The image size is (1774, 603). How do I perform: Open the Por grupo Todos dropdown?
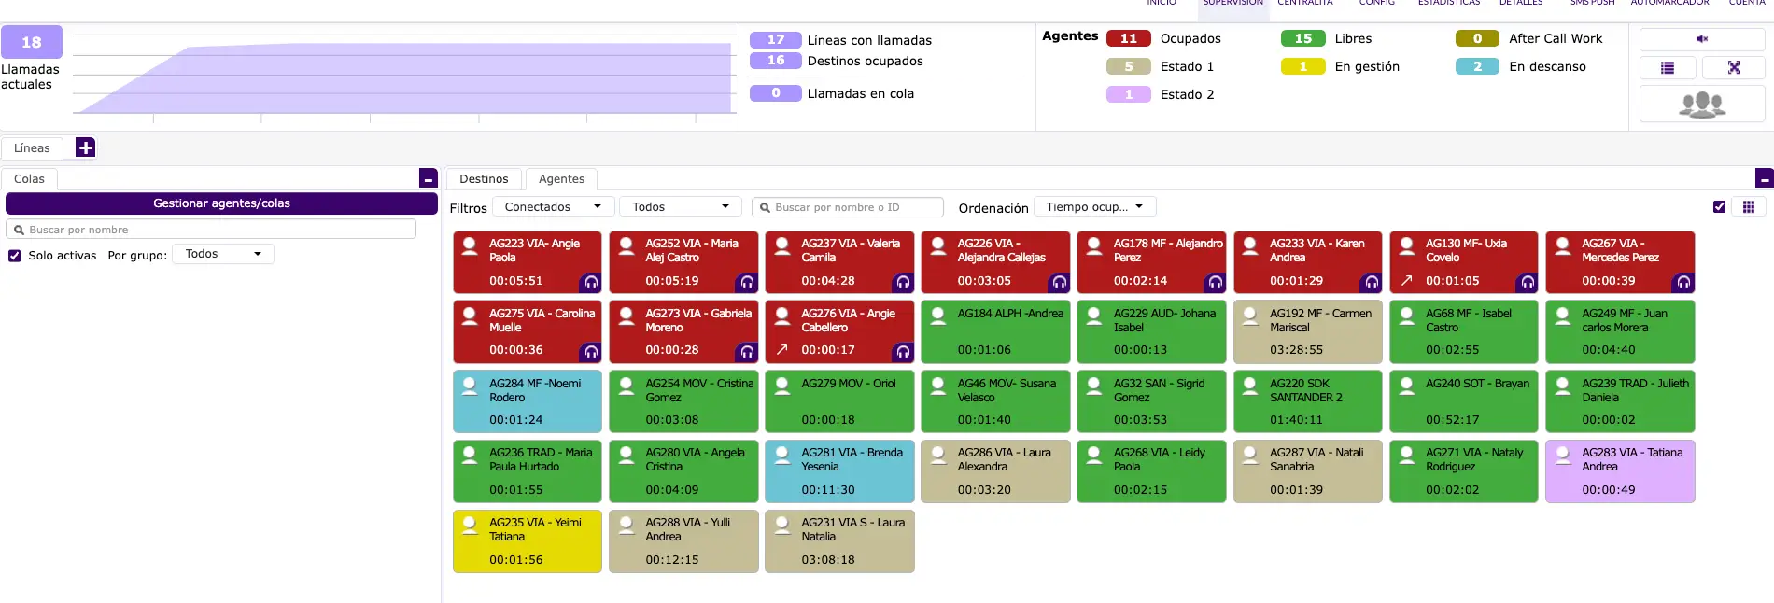click(x=222, y=254)
